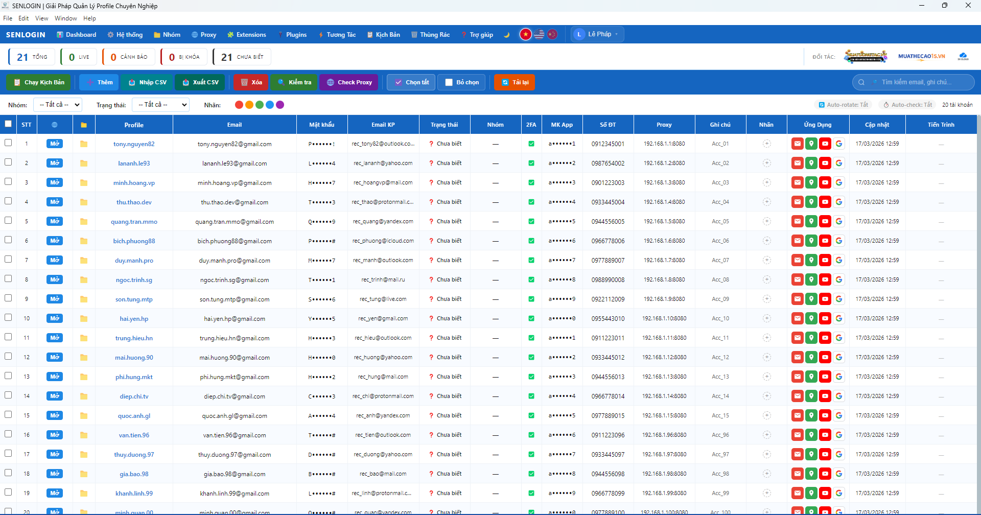This screenshot has height=515, width=981.
Task: Expand the Nhóm filter dropdown
Action: tap(58, 105)
